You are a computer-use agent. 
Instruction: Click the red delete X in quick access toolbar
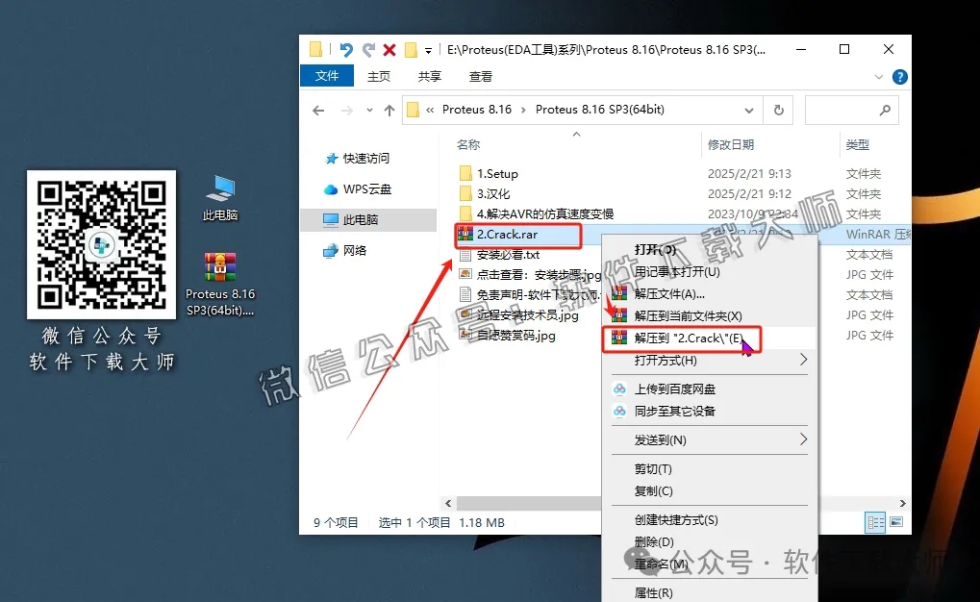click(x=389, y=48)
